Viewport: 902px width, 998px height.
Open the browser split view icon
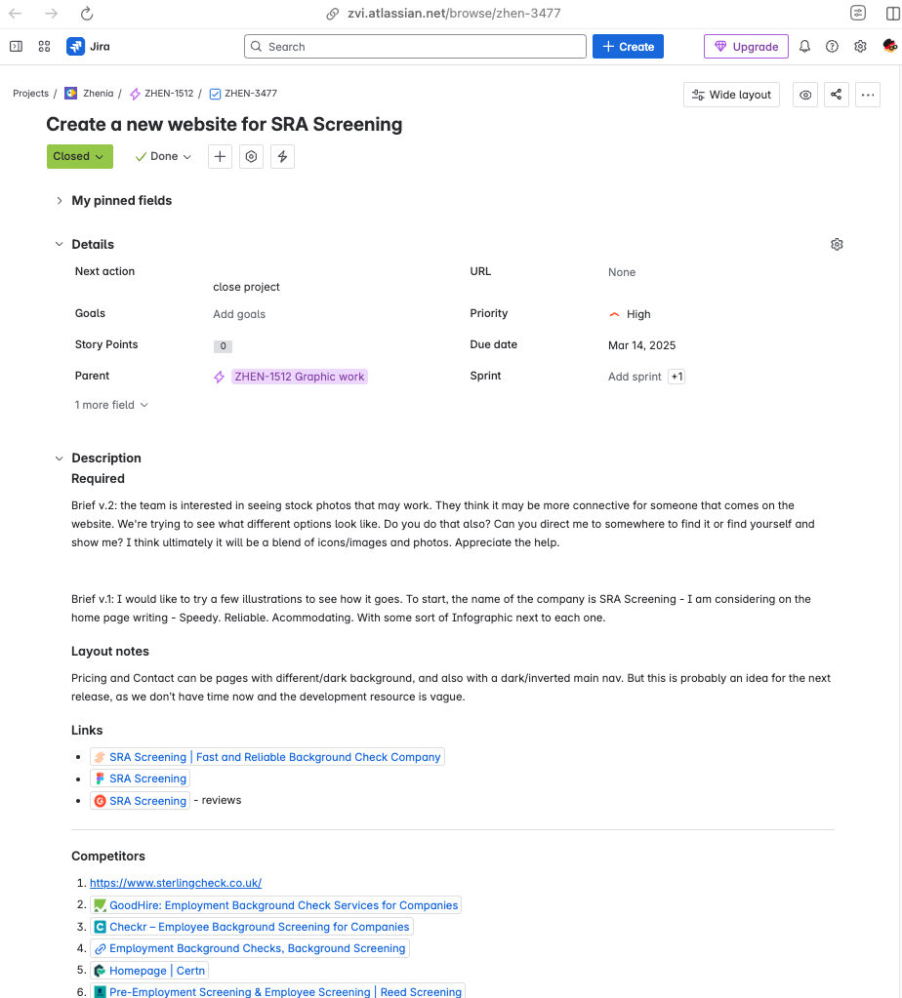[893, 14]
